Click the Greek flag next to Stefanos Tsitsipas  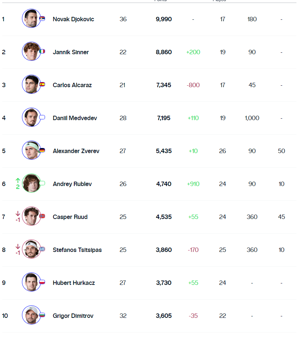pyautogui.click(x=42, y=249)
